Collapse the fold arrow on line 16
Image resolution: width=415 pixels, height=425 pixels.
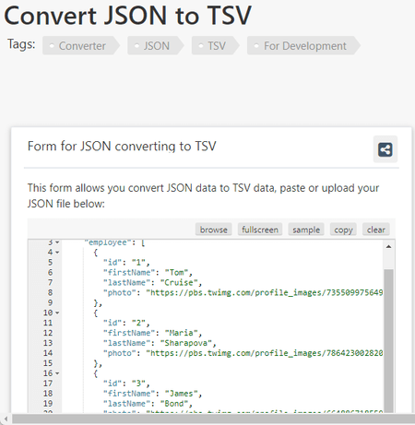[57, 373]
